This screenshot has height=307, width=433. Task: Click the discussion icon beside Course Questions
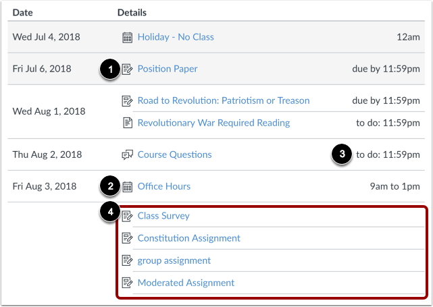127,155
